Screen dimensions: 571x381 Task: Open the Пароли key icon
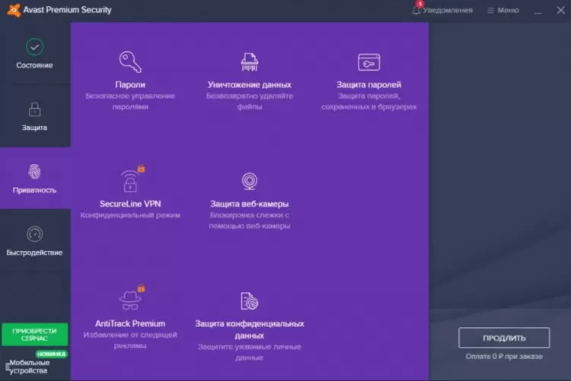coord(130,62)
